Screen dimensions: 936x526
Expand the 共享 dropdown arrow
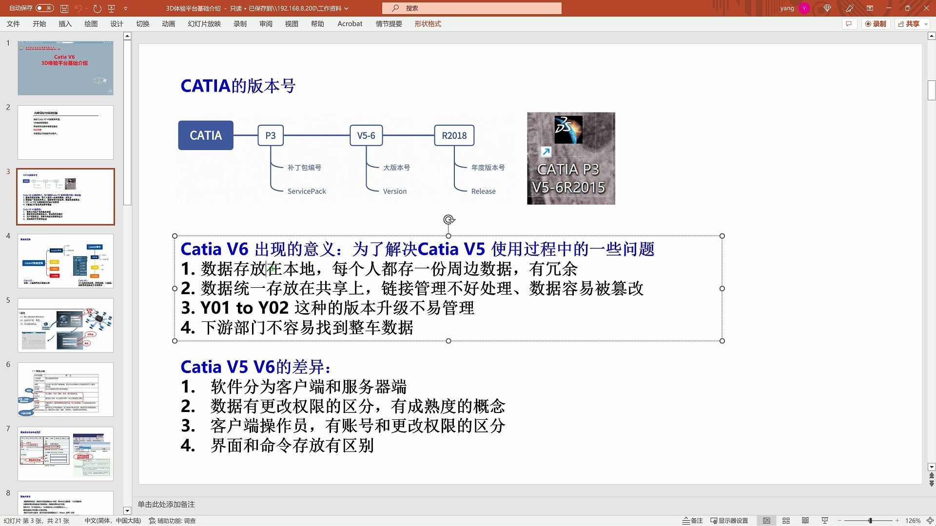click(926, 24)
